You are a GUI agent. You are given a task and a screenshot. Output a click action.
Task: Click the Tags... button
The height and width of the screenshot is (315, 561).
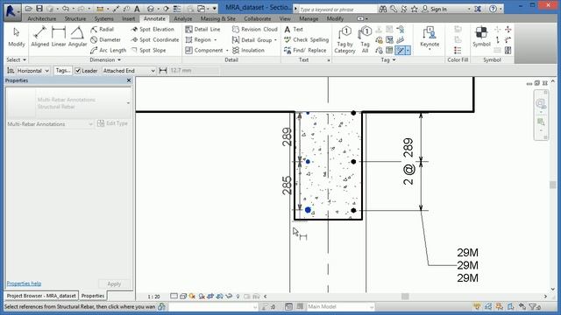[63, 71]
